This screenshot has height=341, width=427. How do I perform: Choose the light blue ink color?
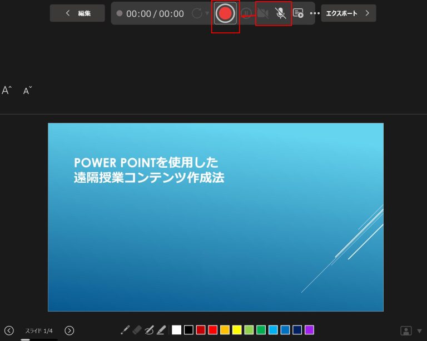(x=273, y=330)
